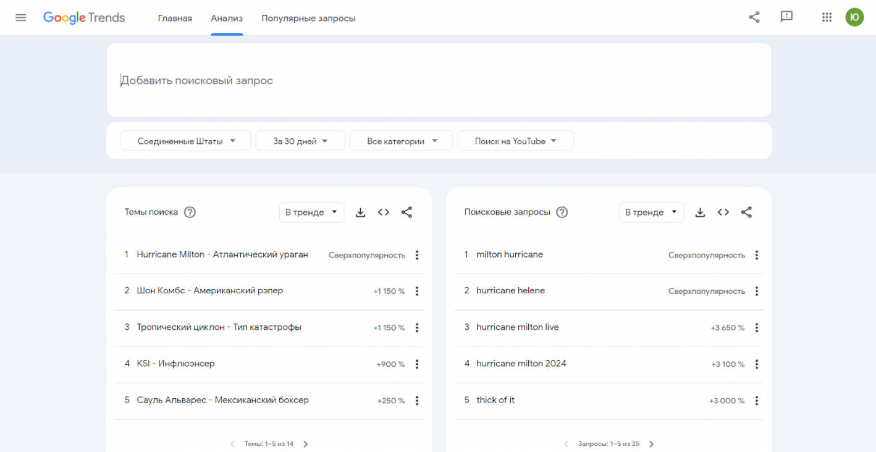The width and height of the screenshot is (876, 452).
Task: Open more options for Сауль Альварес
Action: (417, 401)
